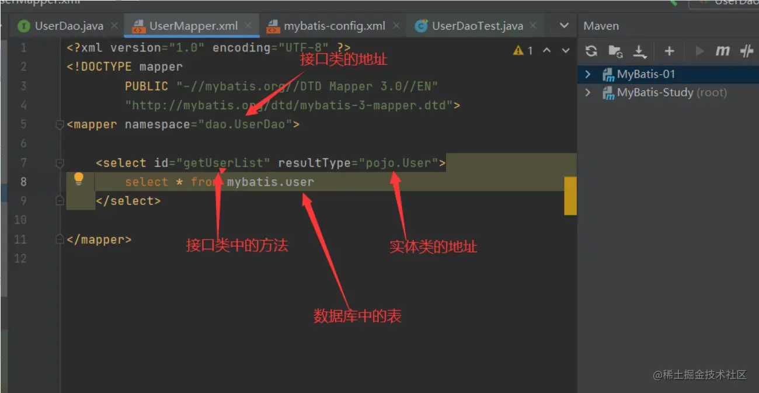The image size is (759, 393).
Task: Add a Maven project with plus icon
Action: [x=669, y=51]
